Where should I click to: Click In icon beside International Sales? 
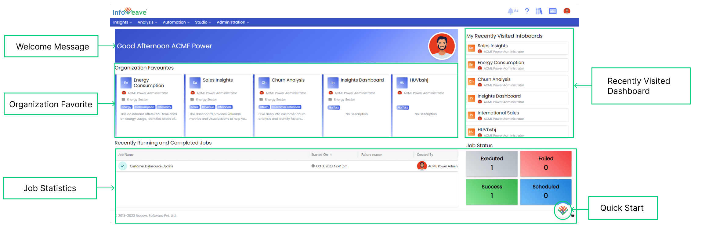click(471, 115)
